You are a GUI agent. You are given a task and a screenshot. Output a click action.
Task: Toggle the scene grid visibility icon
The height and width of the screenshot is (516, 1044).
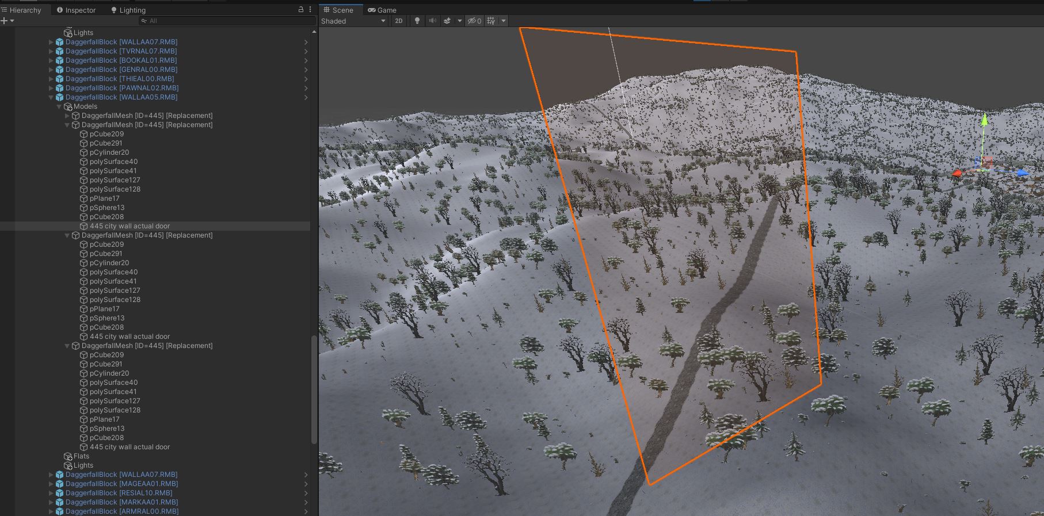click(x=491, y=21)
